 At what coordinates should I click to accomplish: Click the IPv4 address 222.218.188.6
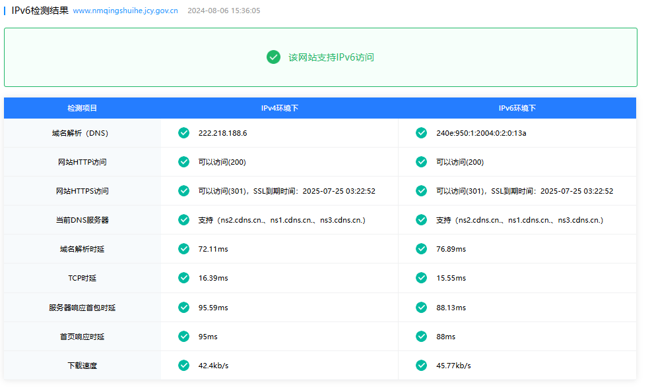[222, 133]
